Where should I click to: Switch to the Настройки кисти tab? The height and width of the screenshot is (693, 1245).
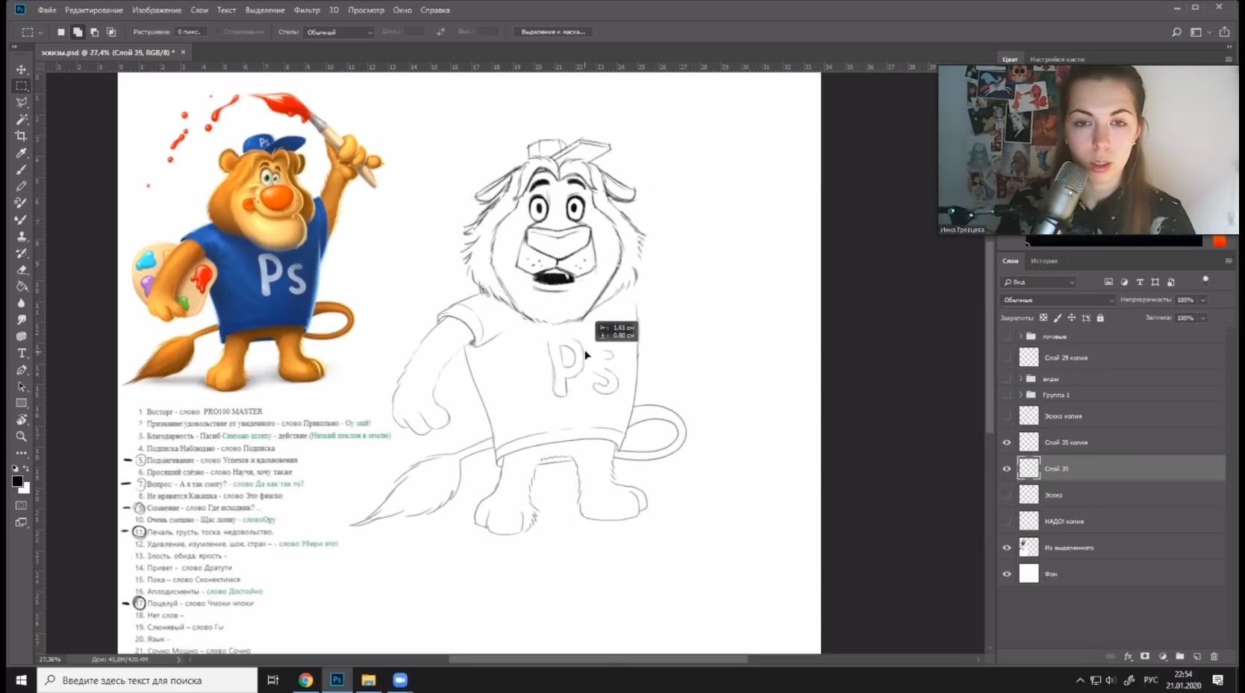[1057, 59]
